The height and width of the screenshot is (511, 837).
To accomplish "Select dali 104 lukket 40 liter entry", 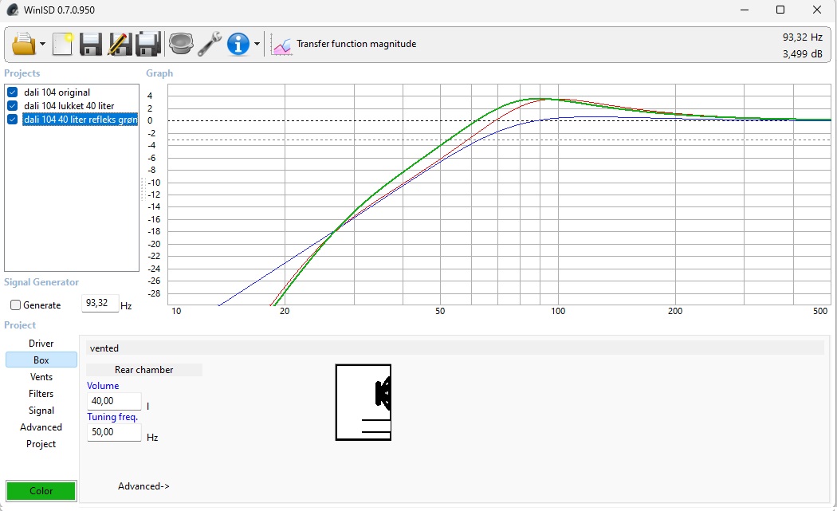I will 69,106.
